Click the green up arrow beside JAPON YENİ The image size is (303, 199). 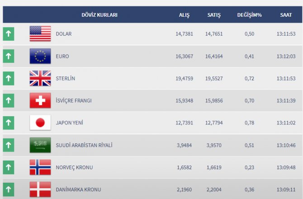coord(9,123)
